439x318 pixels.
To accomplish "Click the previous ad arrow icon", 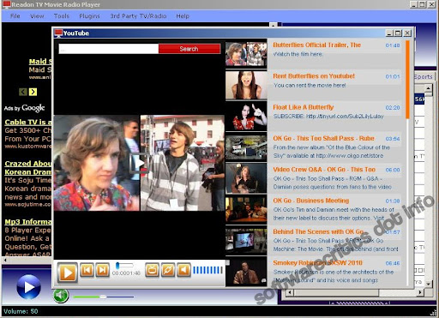I will pyautogui.click(x=23, y=92).
